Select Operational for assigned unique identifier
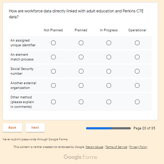This screenshot has width=164, height=164. [x=137, y=43]
